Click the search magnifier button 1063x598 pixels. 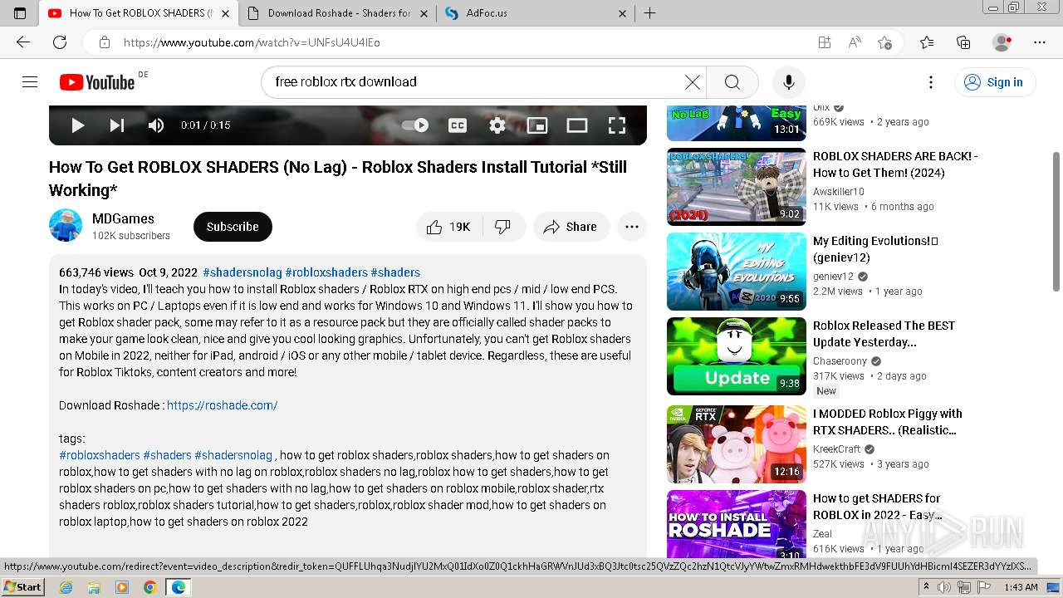[732, 82]
